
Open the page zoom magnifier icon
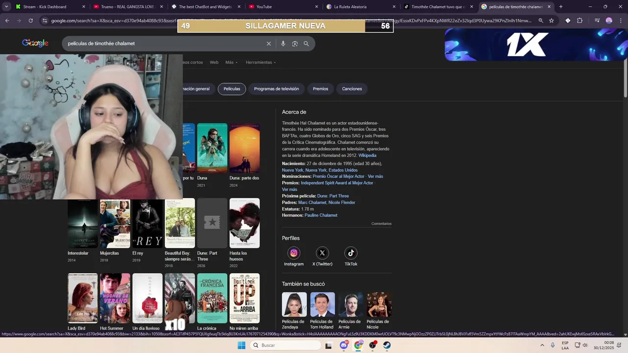pos(541,21)
